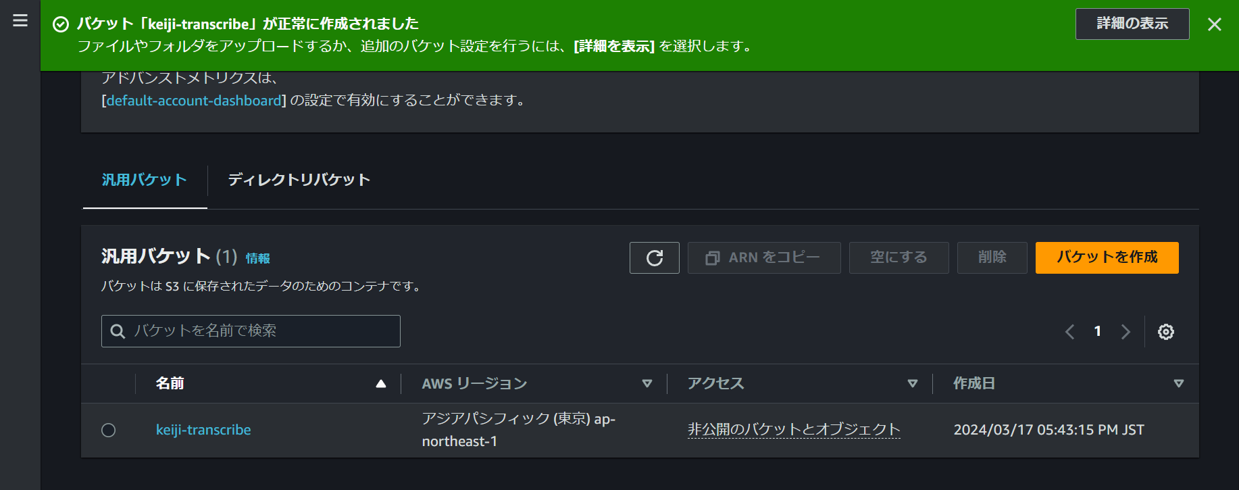Click the ARN をコピー button
The width and height of the screenshot is (1239, 490).
click(764, 258)
